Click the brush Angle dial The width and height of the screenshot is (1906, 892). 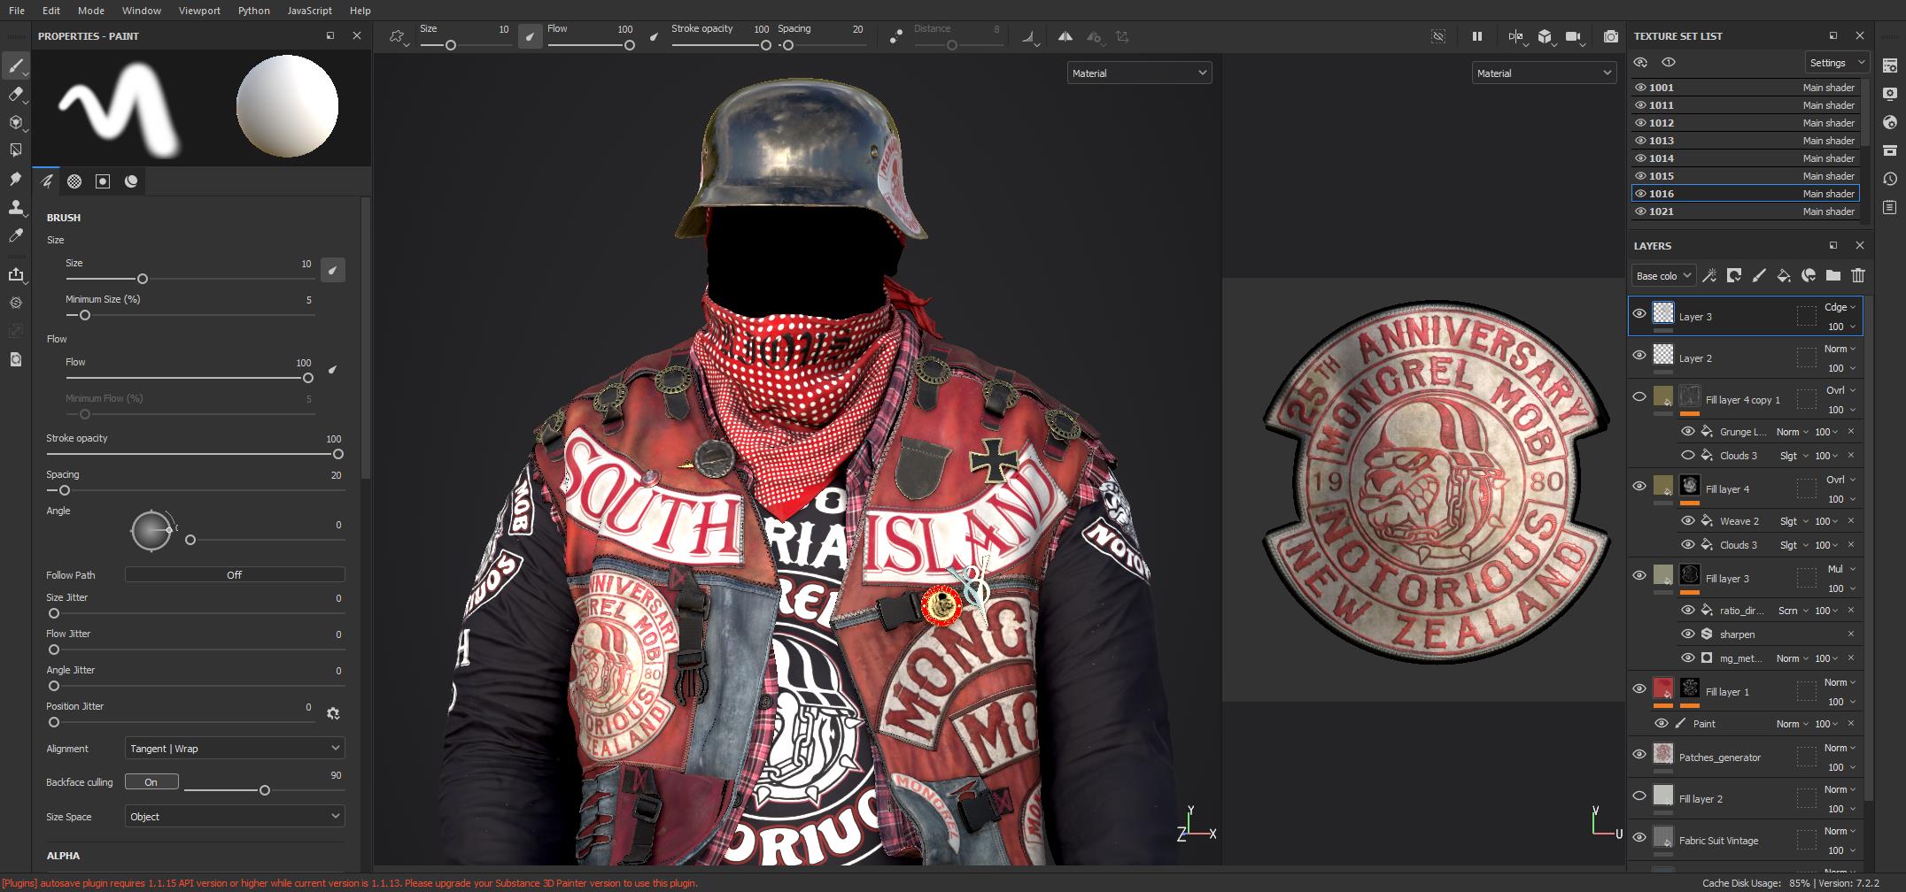[151, 531]
